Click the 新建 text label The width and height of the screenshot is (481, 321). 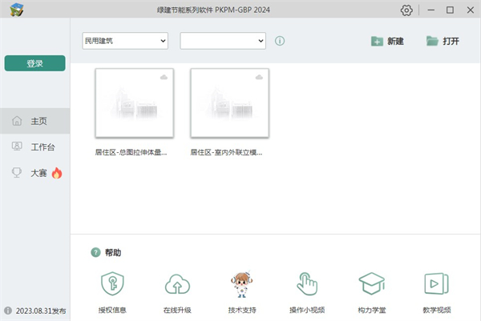395,41
